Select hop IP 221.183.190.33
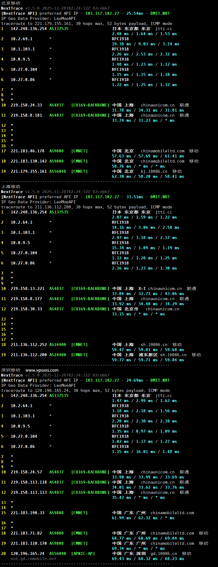218x567 pixels. tap(28, 513)
